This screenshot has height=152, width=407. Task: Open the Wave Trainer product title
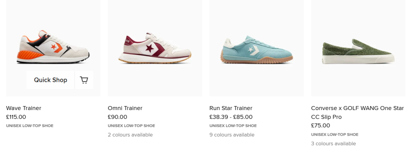pyautogui.click(x=23, y=108)
